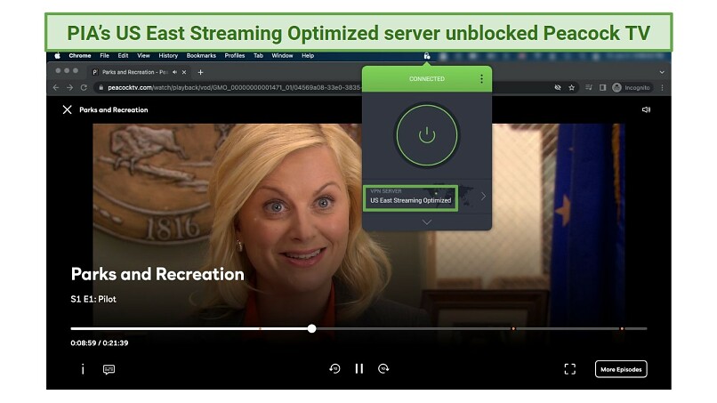717x403 pixels.
Task: Open the Window menu
Action: tap(282, 56)
